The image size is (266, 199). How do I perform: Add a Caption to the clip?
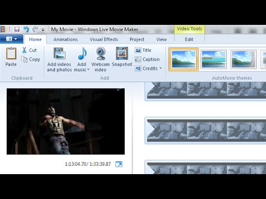click(147, 59)
